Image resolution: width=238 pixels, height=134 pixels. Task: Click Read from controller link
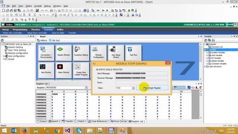coord(37,33)
